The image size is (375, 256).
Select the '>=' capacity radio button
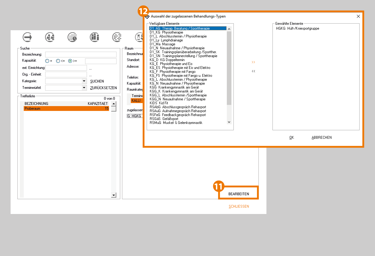(70, 61)
